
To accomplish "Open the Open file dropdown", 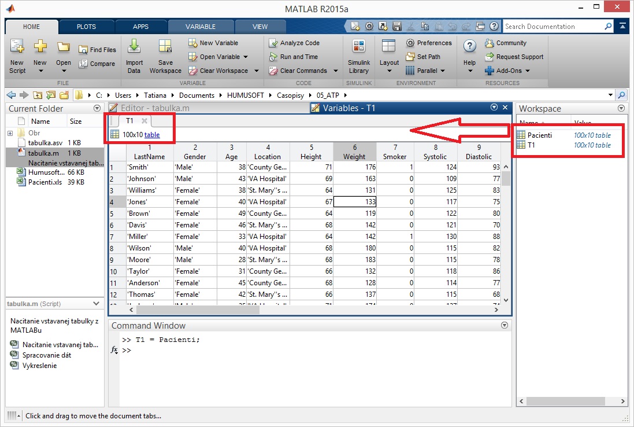I will pyautogui.click(x=64, y=71).
